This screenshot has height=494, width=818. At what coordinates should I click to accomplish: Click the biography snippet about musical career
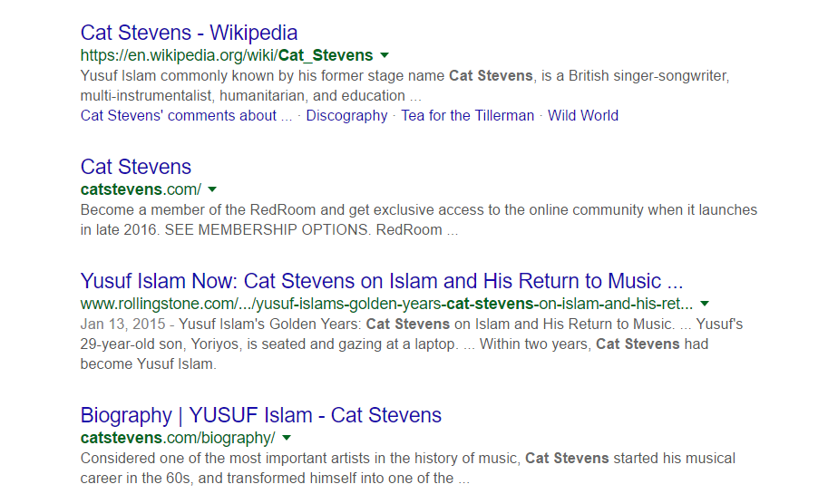[407, 468]
